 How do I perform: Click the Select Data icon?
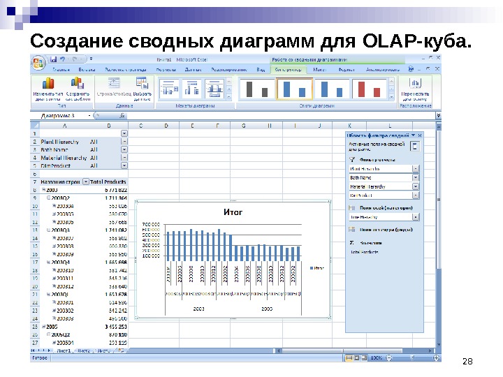(142, 83)
